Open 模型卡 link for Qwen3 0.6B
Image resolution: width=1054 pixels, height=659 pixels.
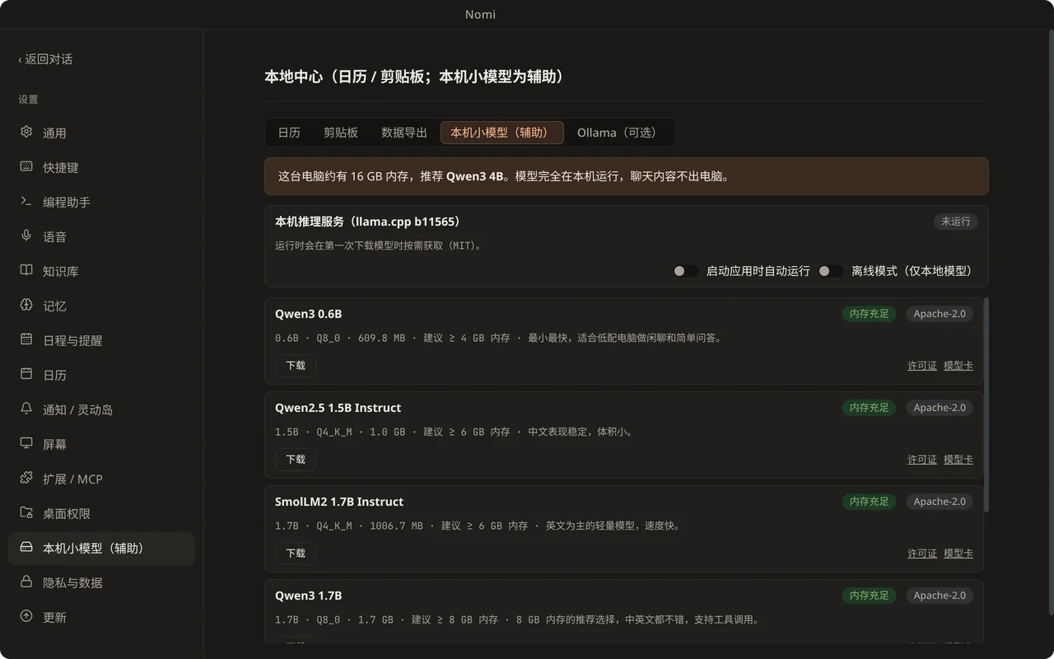(x=958, y=366)
